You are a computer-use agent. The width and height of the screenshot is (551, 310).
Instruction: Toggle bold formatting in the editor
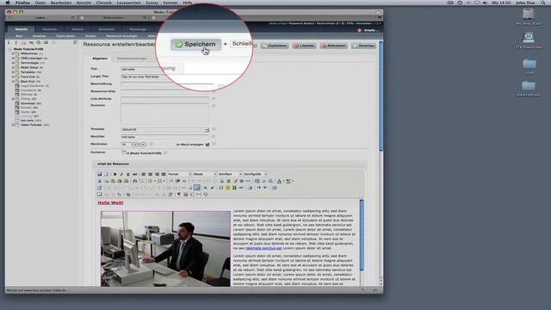click(115, 174)
